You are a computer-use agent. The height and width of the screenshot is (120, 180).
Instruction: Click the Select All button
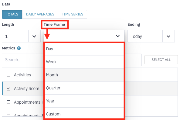[161, 60]
